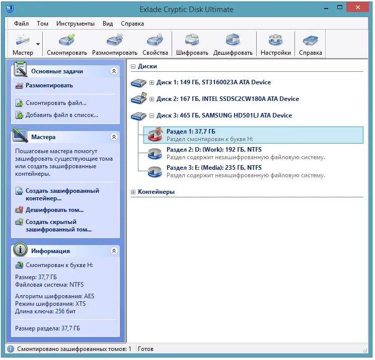The width and height of the screenshot is (375, 360).
Task: Click the window resize grip in status bar
Action: 365,350
